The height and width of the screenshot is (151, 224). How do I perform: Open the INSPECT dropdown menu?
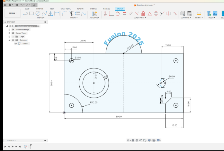pos(199,18)
